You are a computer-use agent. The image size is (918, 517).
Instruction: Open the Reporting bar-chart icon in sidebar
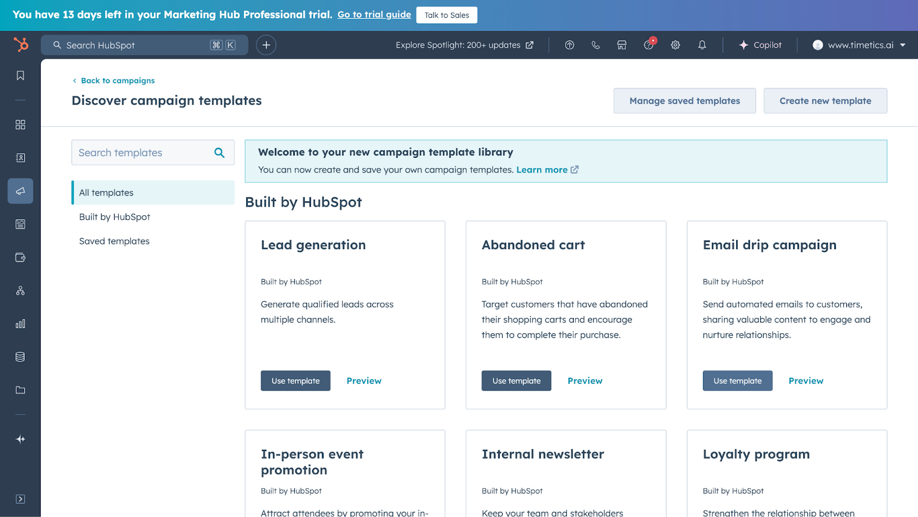coord(20,323)
